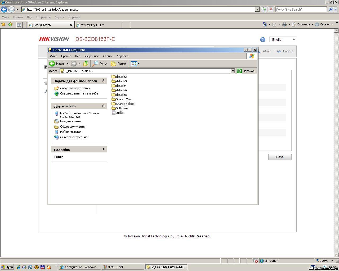Click the IE URL address field
Screen dimensions: 339x271
click(x=140, y=9)
